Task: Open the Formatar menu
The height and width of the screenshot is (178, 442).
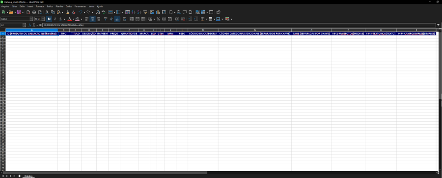Action: coord(40,6)
